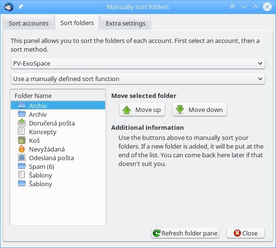This screenshot has height=248, width=276.
Task: Click the Close button
Action: [x=246, y=233]
